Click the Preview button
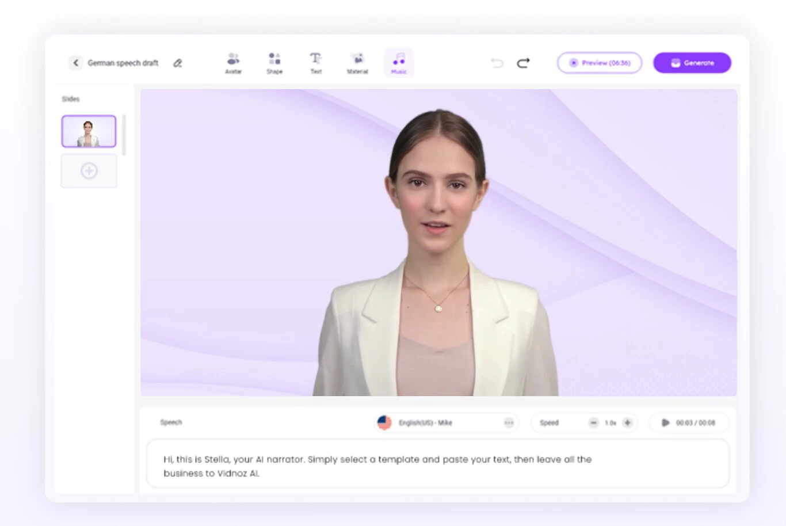This screenshot has height=526, width=786. (x=600, y=63)
